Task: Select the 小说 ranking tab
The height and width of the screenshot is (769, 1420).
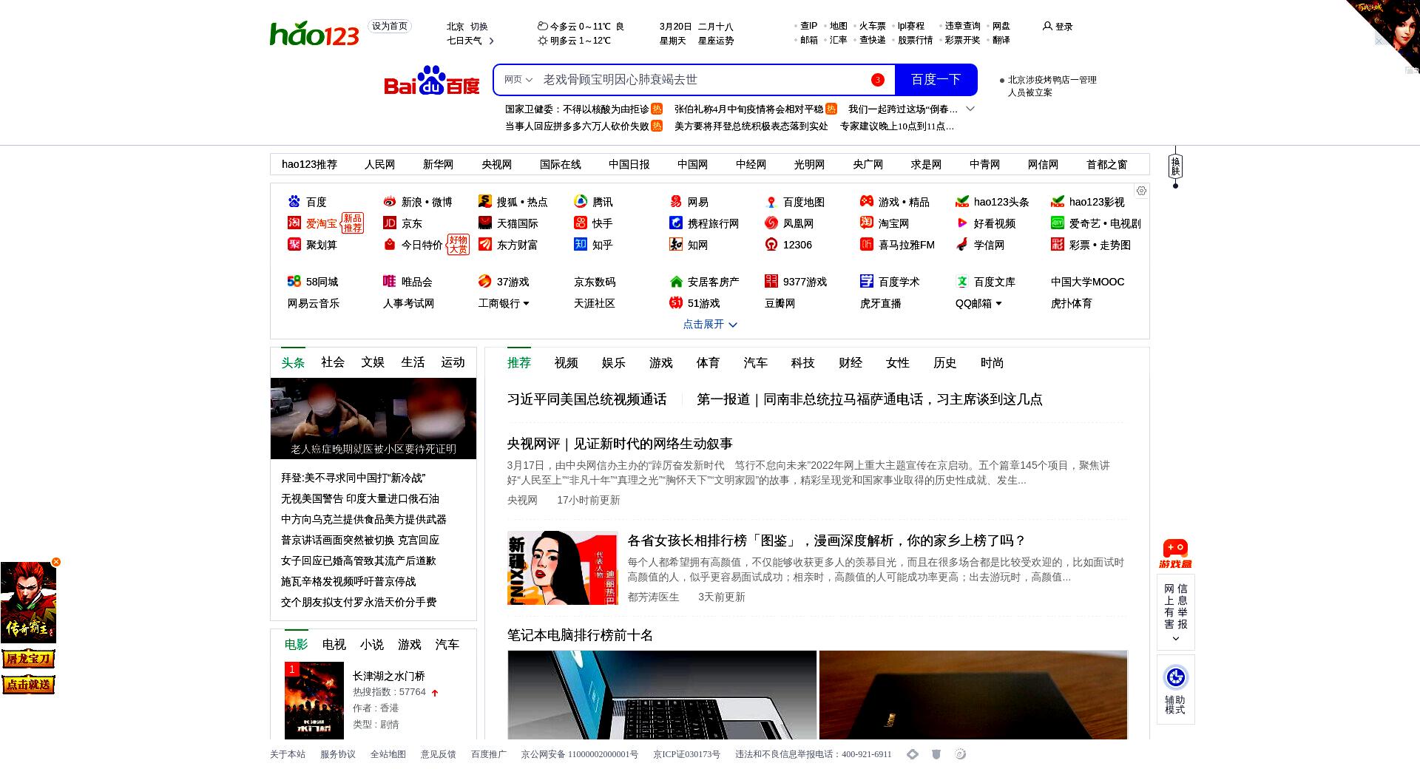Action: [372, 645]
